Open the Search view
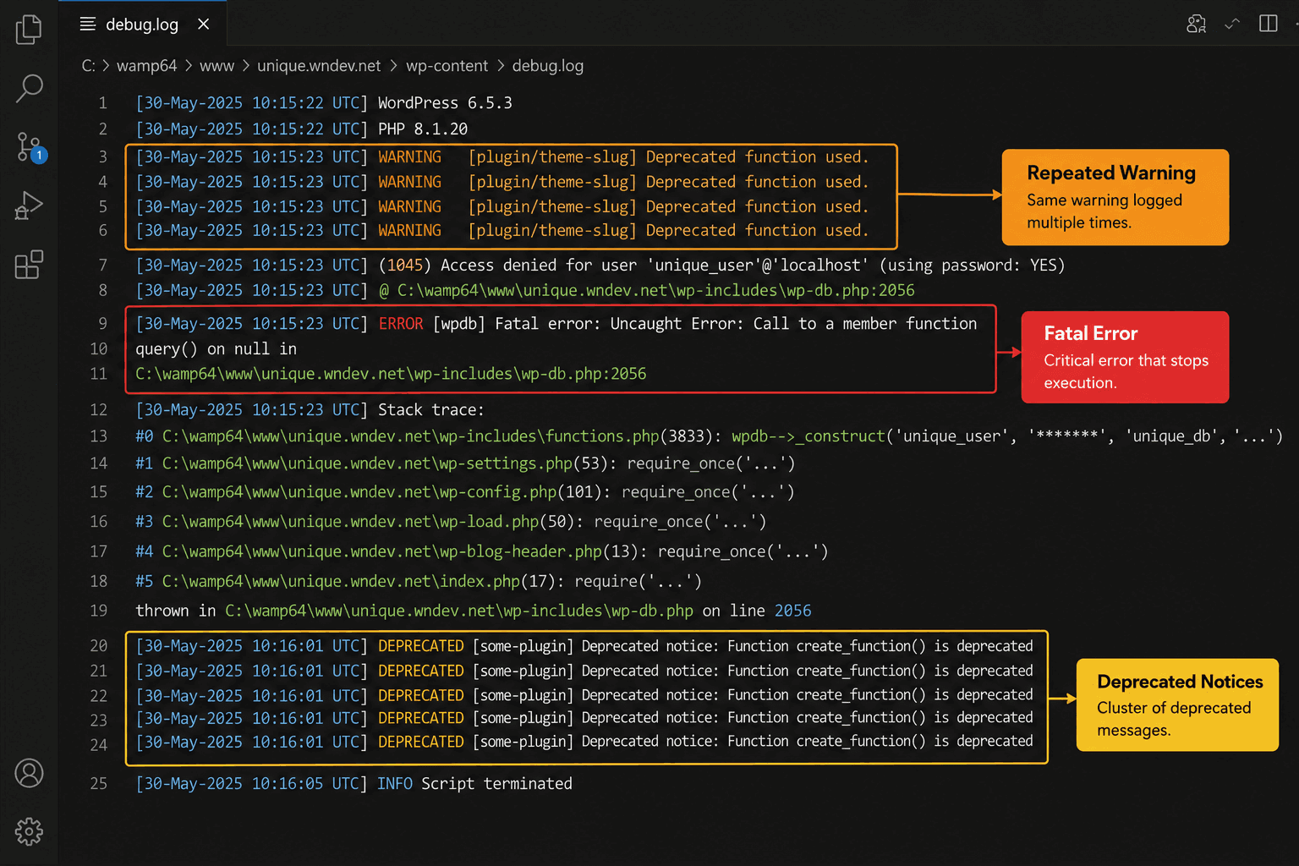1299x866 pixels. [x=29, y=88]
